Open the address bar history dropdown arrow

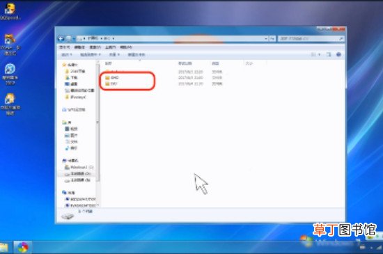266,38
